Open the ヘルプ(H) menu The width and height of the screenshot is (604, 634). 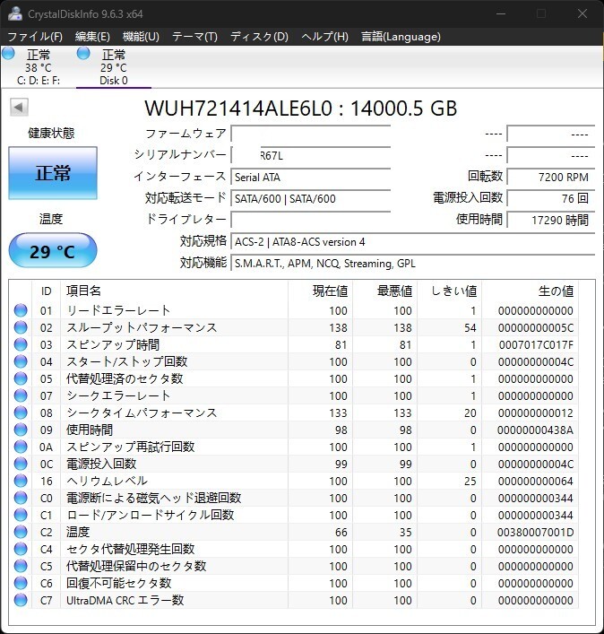(x=324, y=37)
